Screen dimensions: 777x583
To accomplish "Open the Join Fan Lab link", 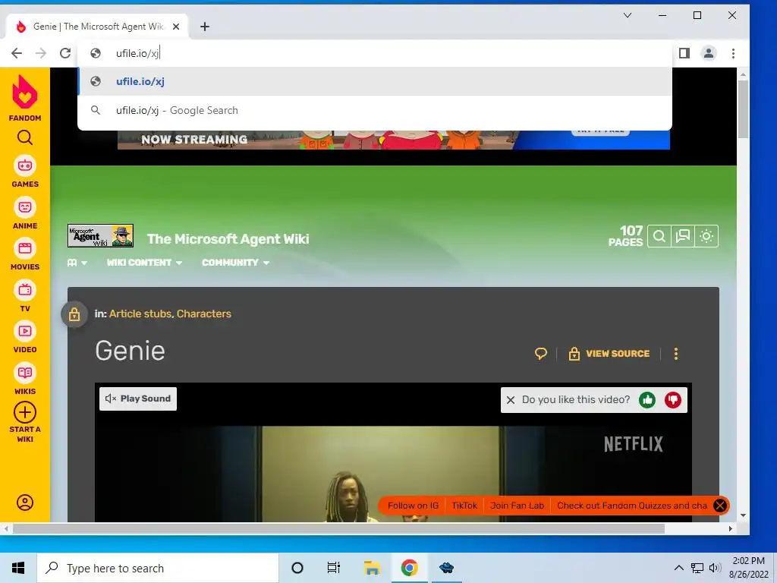I will pyautogui.click(x=517, y=506).
